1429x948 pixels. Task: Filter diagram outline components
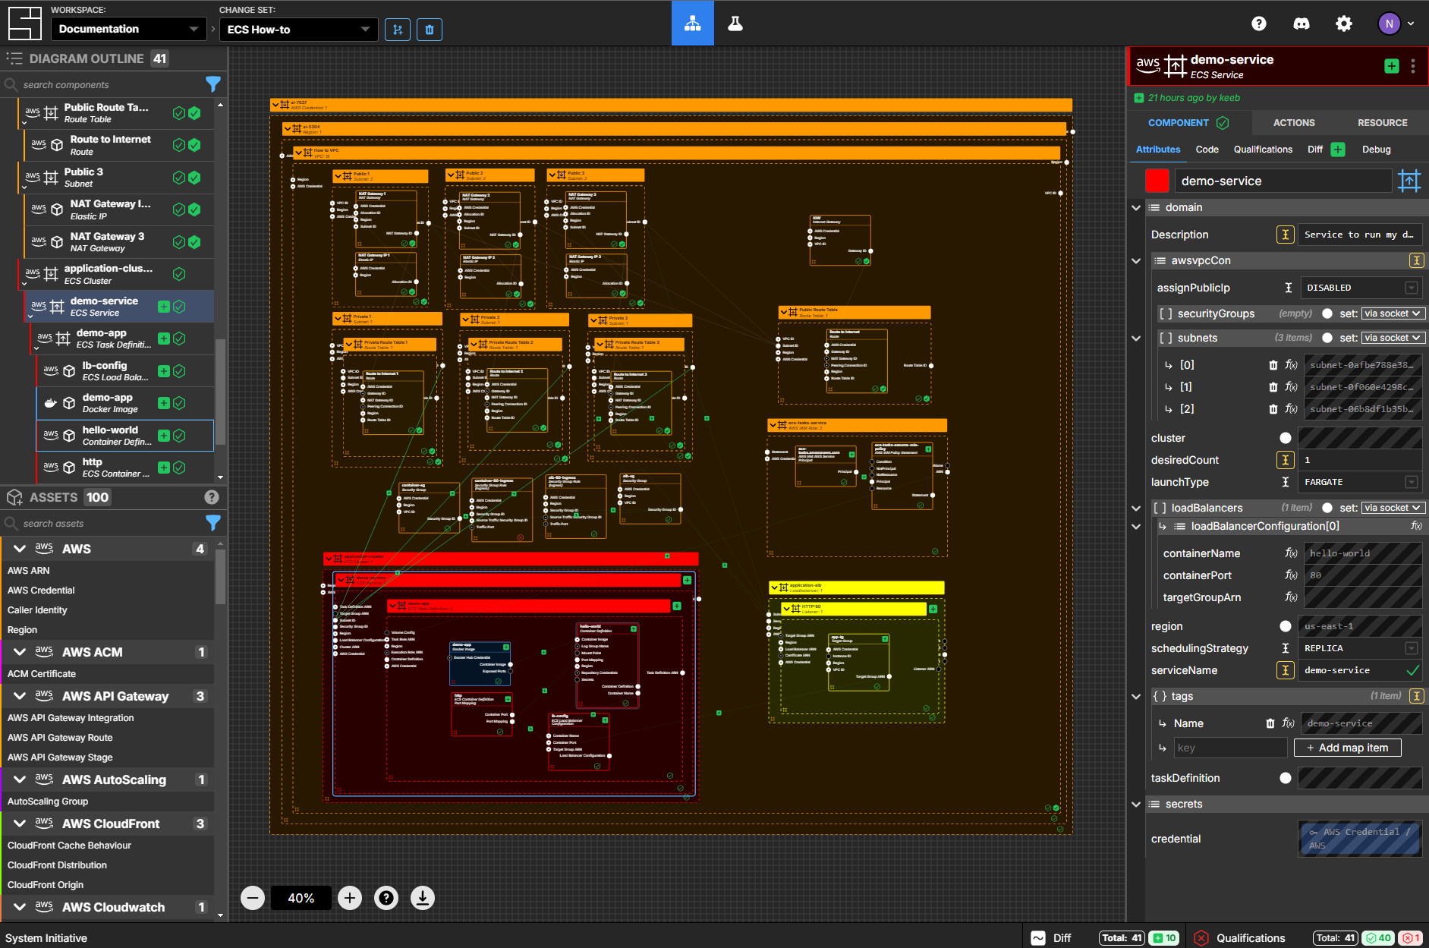pos(213,84)
